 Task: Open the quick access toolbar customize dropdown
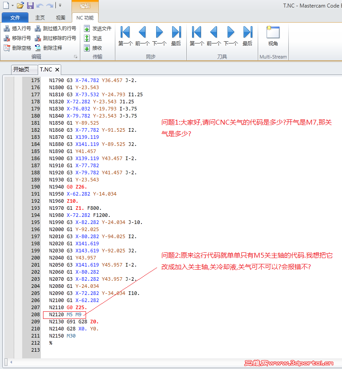point(60,5)
